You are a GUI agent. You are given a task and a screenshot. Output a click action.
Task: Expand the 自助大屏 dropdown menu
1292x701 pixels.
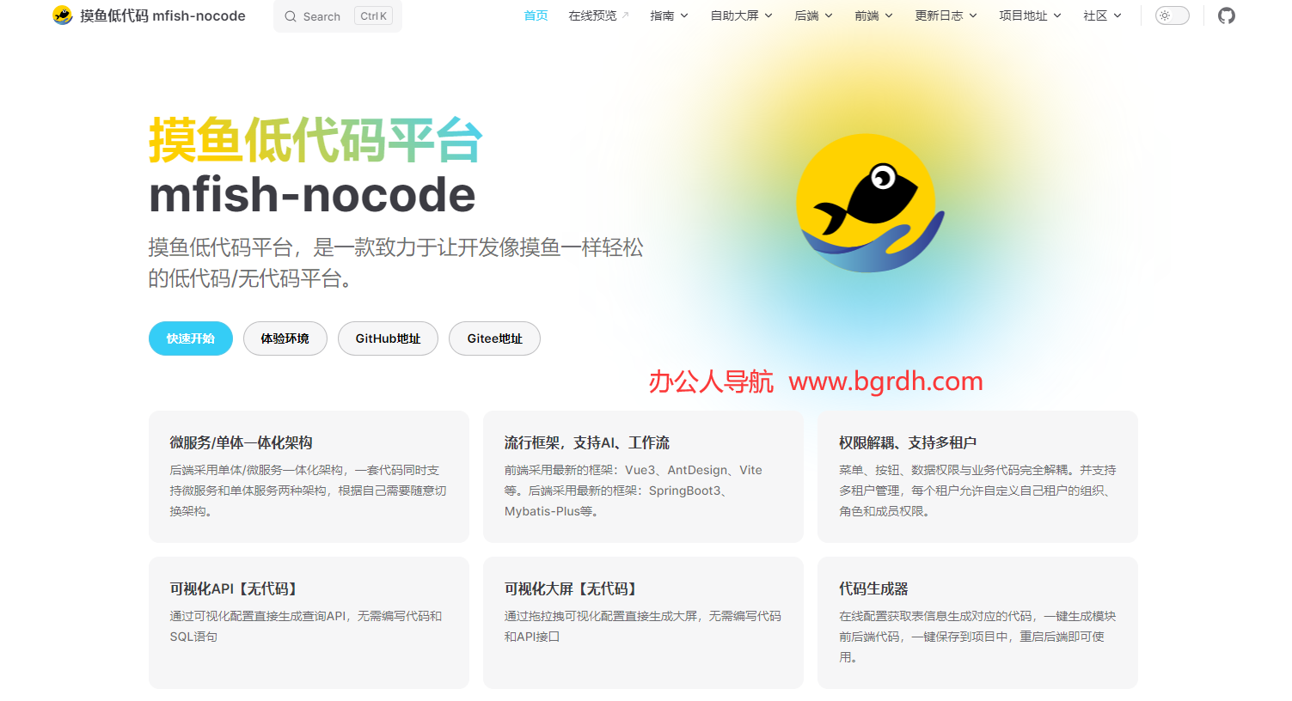pos(741,15)
